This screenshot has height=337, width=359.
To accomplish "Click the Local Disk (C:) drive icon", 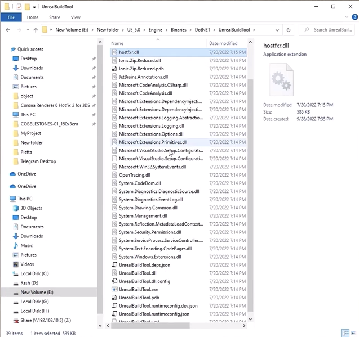I will click(16, 273).
